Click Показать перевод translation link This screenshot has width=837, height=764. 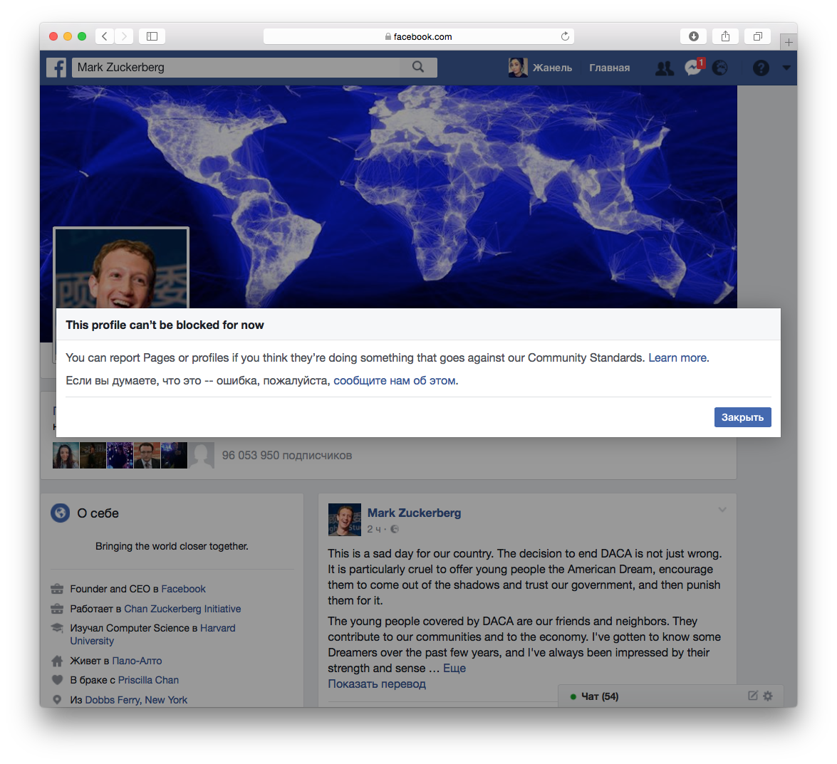click(x=377, y=684)
